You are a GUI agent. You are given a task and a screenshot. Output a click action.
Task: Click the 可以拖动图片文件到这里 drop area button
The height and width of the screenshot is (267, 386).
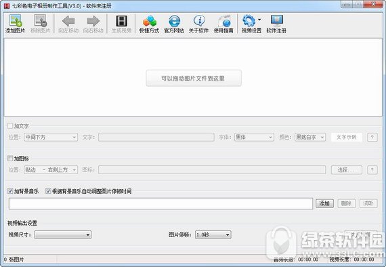click(x=194, y=79)
